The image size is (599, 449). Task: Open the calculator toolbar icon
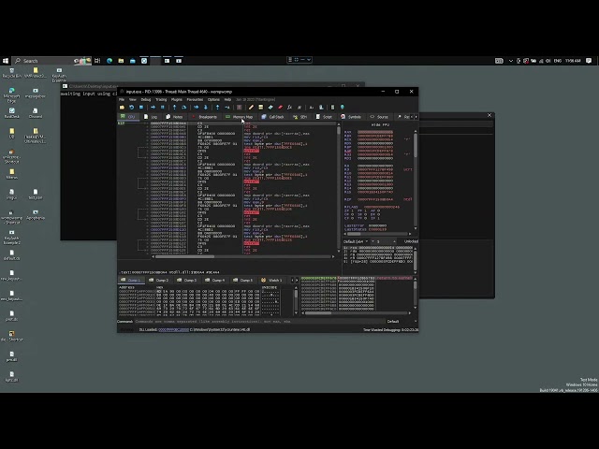[333, 108]
